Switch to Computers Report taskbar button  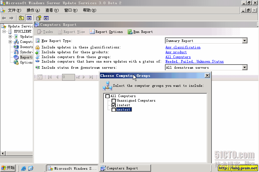click(x=125, y=168)
